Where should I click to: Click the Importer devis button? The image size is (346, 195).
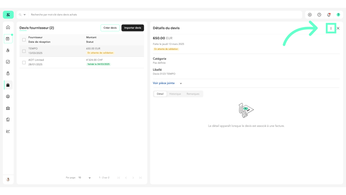(132, 28)
